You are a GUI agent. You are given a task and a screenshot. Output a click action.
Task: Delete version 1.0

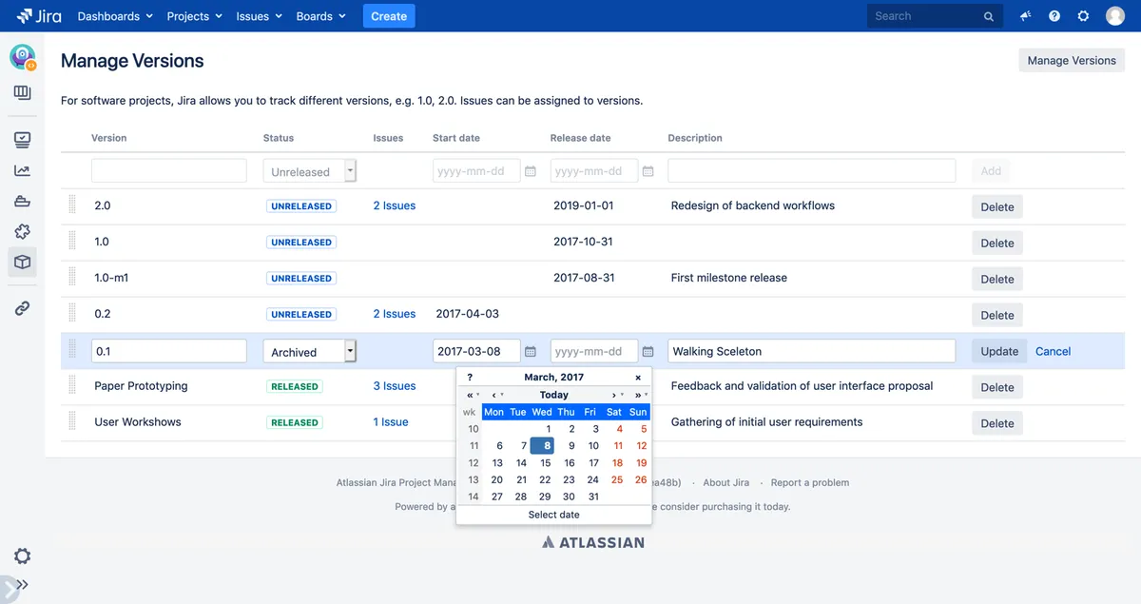997,243
